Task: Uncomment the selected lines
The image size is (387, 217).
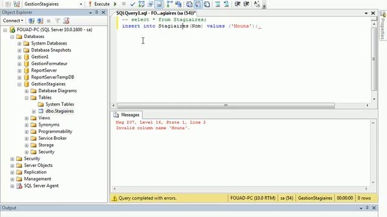Action: click(x=226, y=4)
